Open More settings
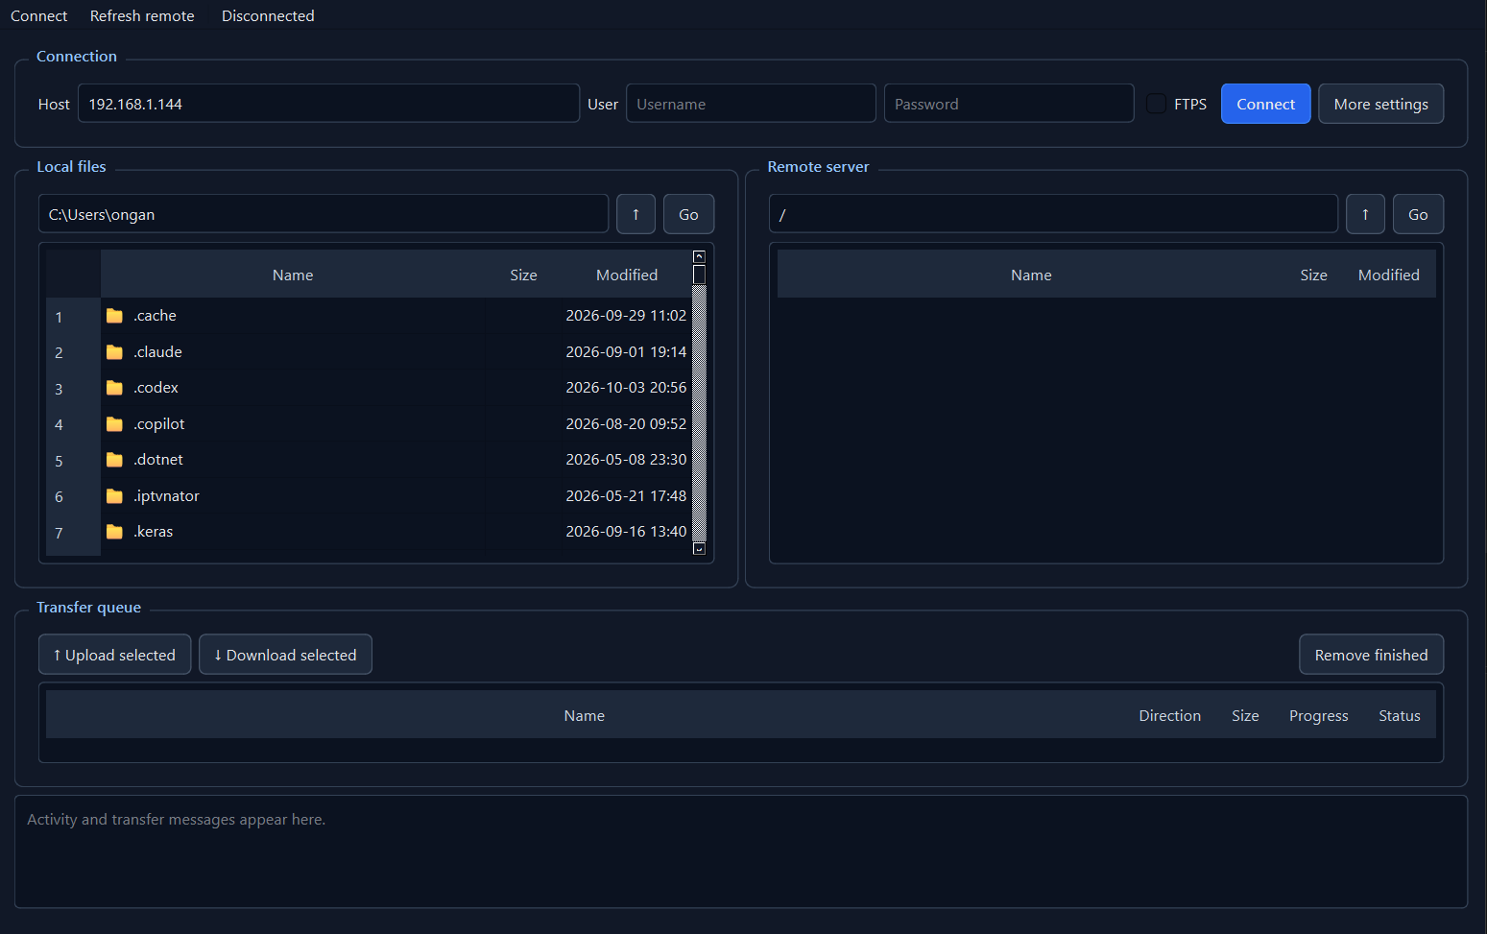This screenshot has width=1487, height=934. click(1380, 104)
